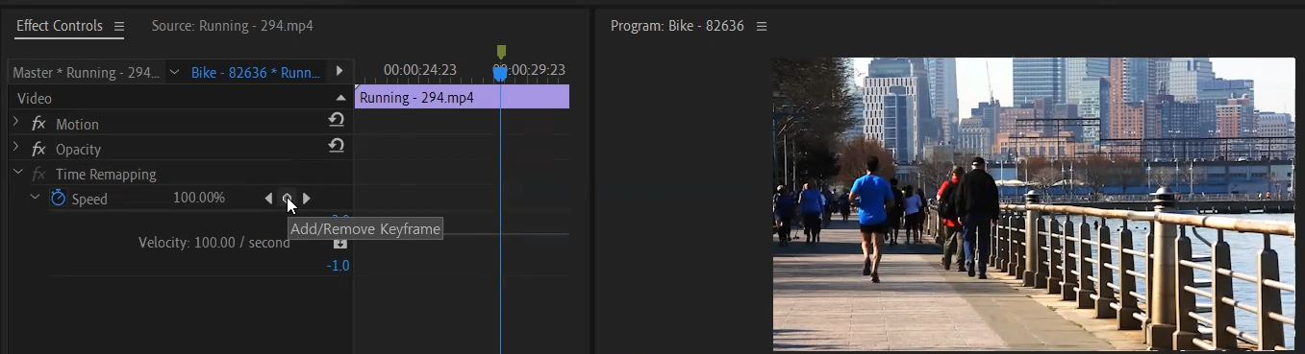Reset the Opacity effect
Image resolution: width=1305 pixels, height=354 pixels.
tap(336, 145)
